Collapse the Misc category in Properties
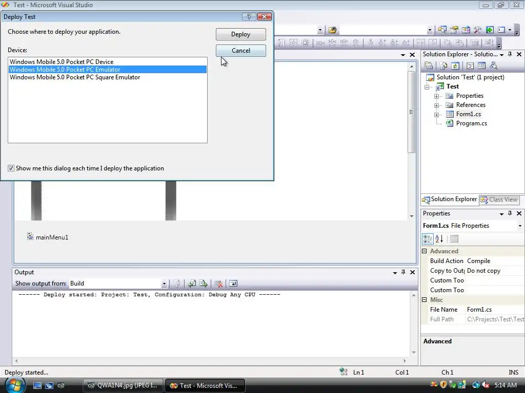This screenshot has height=393, width=525. [x=425, y=300]
